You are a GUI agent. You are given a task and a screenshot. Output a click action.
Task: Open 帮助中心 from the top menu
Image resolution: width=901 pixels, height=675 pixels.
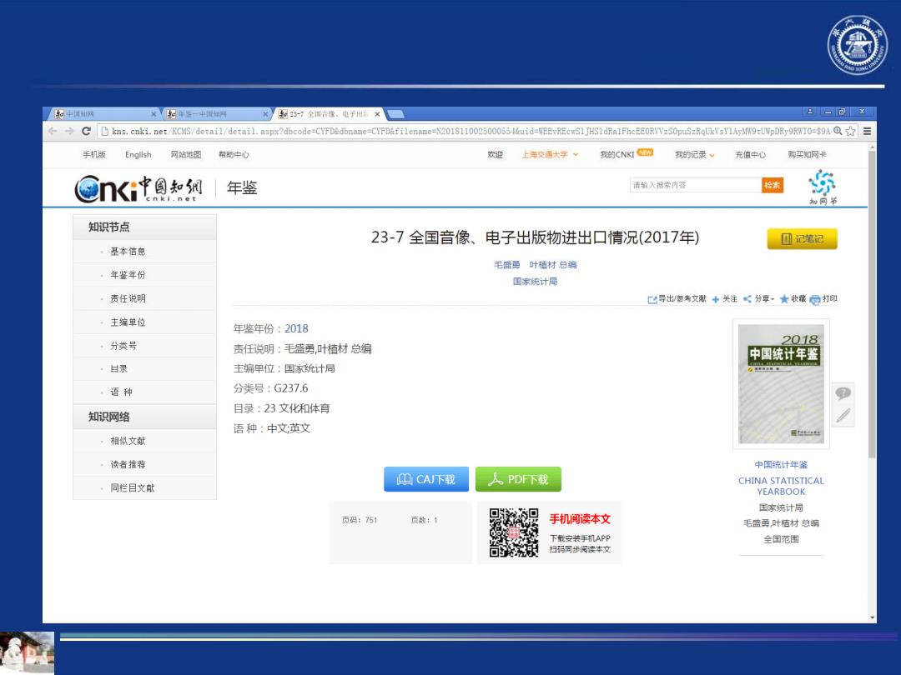click(x=234, y=154)
